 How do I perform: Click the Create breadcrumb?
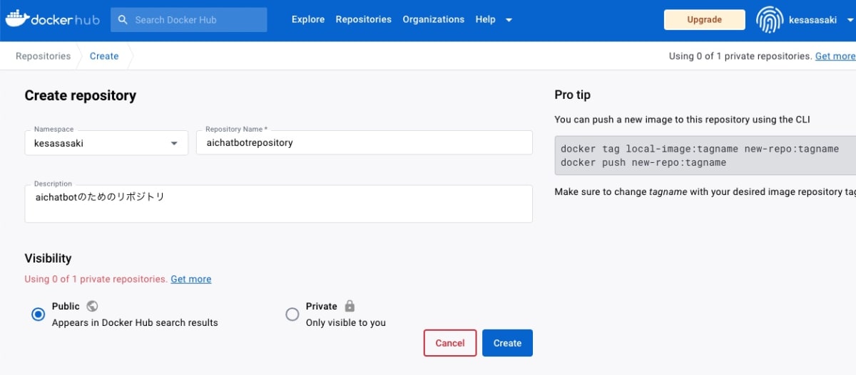pyautogui.click(x=104, y=56)
